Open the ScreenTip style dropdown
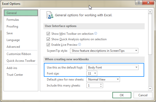The image size is (156, 102). pyautogui.click(x=104, y=50)
